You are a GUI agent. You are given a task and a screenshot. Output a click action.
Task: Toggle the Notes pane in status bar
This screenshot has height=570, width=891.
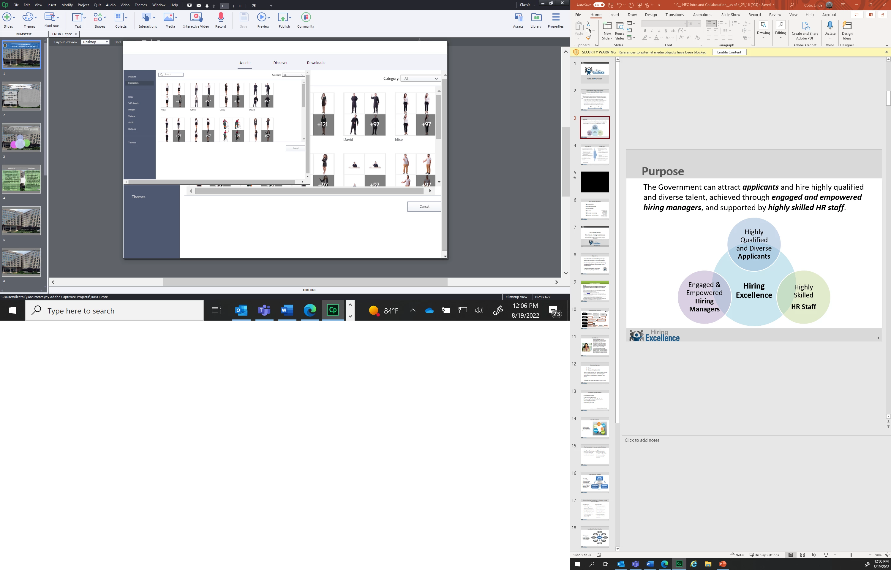(x=737, y=555)
